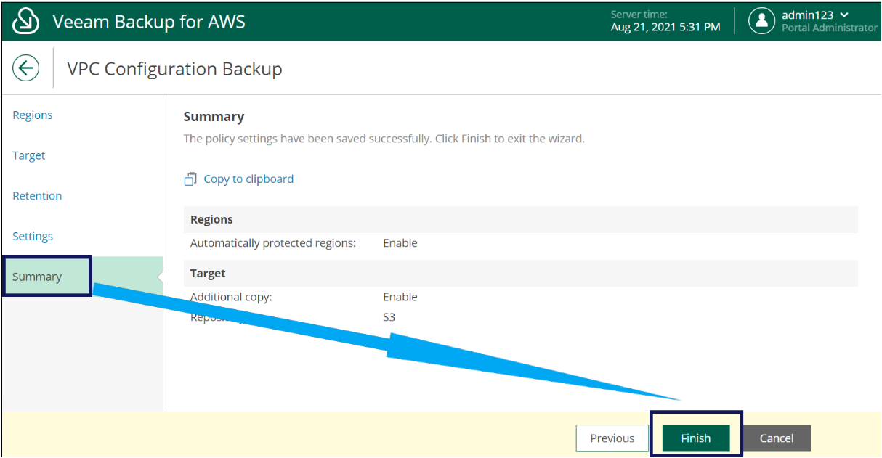This screenshot has width=882, height=458.
Task: Click Automatically protected regions label
Action: [273, 243]
